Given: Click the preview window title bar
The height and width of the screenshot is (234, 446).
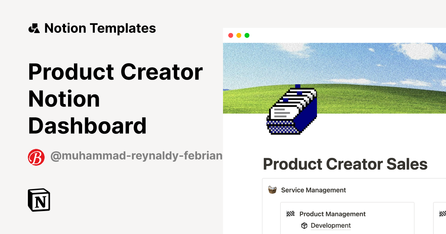Looking at the screenshot, I should point(334,35).
